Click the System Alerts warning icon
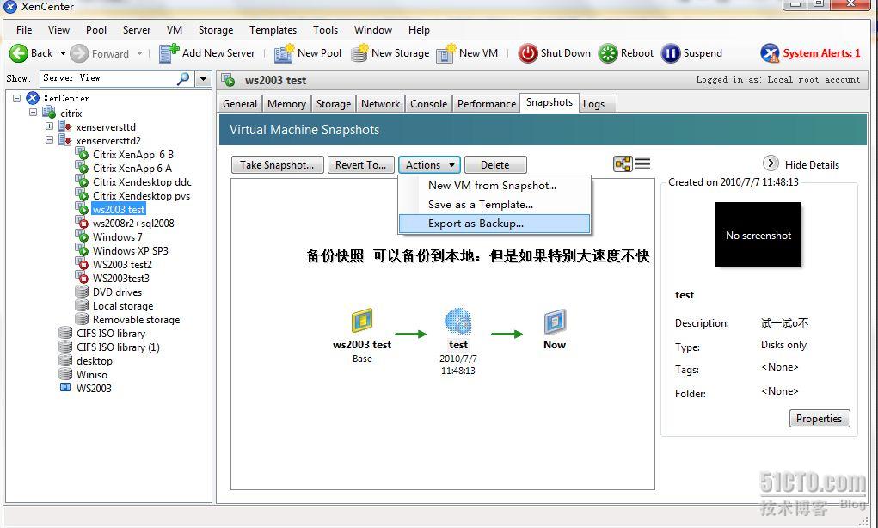This screenshot has width=878, height=528. point(770,53)
